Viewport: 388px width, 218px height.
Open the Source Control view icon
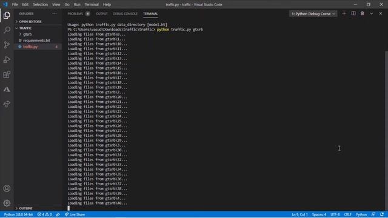[7, 45]
